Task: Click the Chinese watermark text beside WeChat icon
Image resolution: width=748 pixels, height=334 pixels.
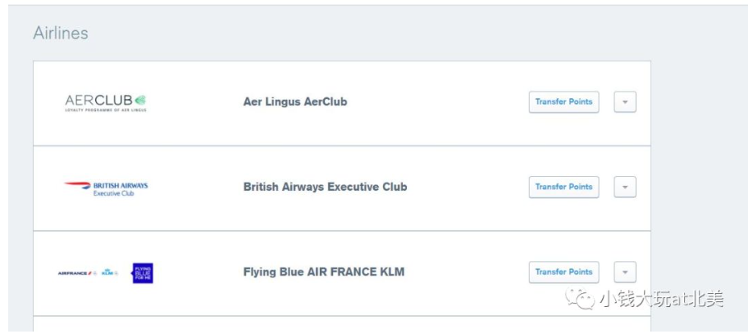Action: (661, 300)
